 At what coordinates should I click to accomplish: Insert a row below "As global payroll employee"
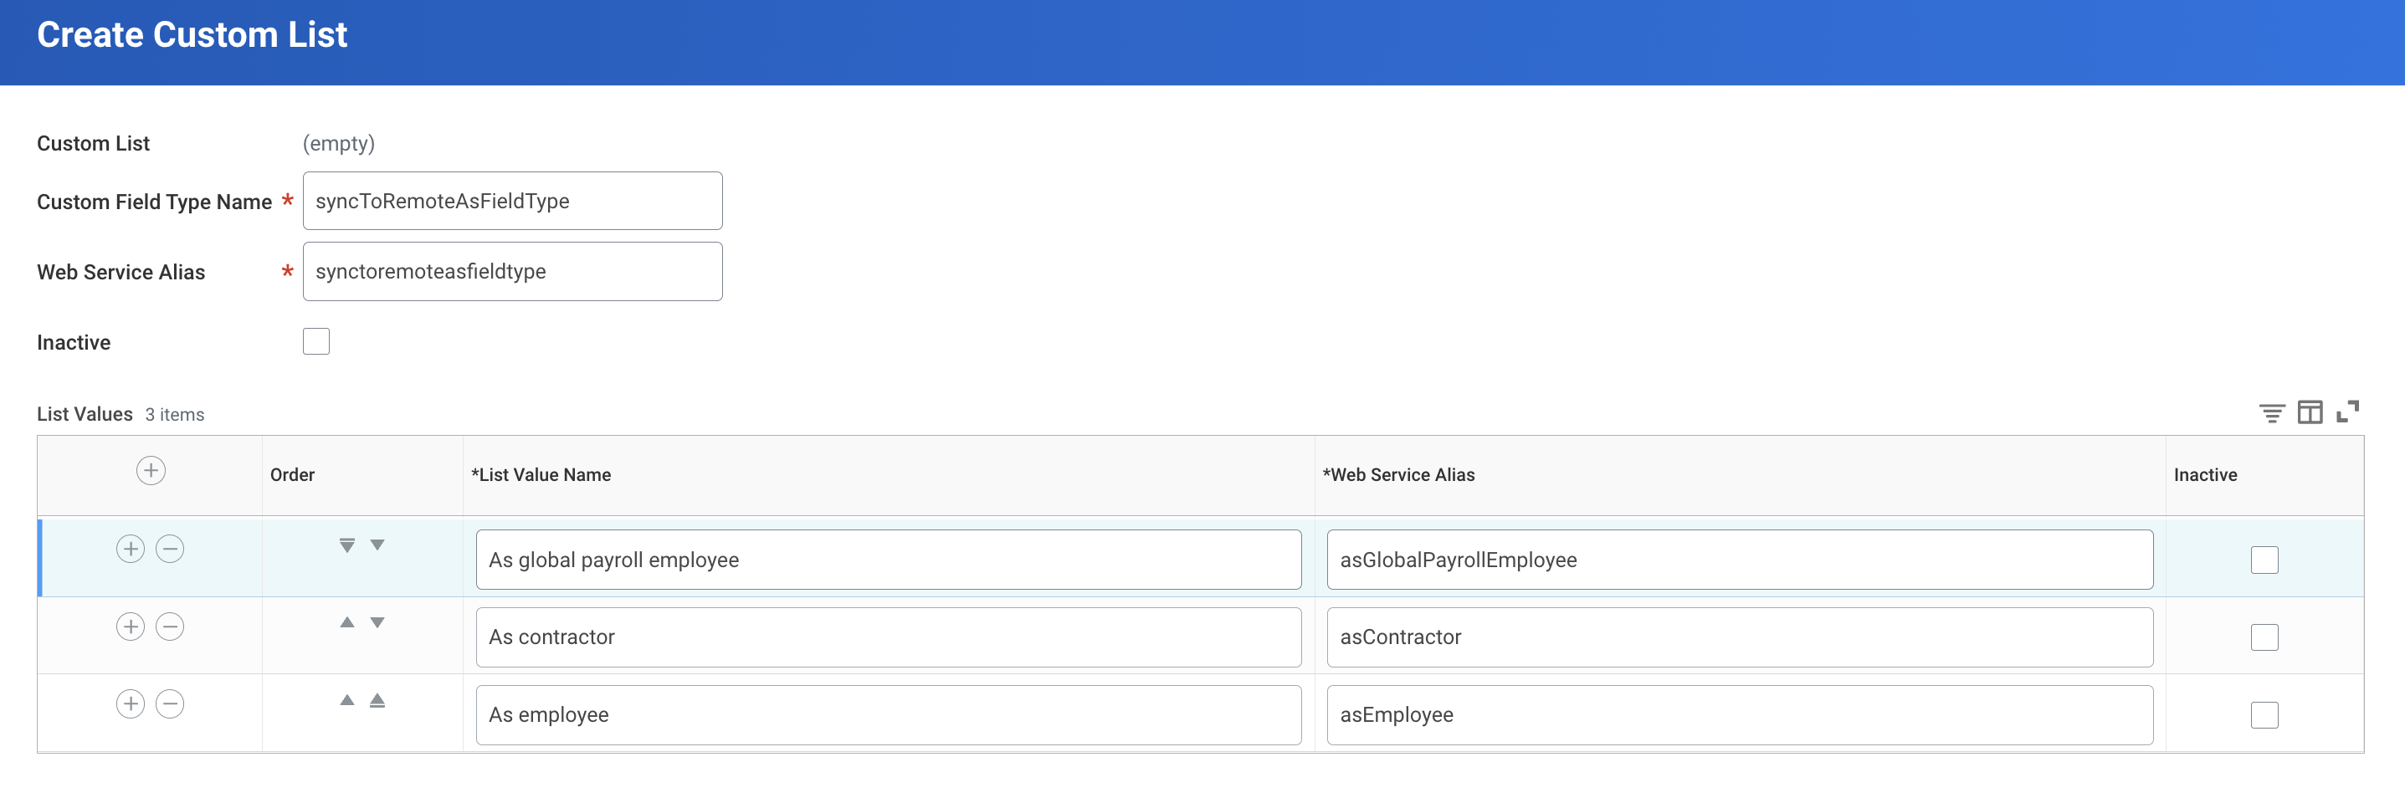pyautogui.click(x=130, y=548)
